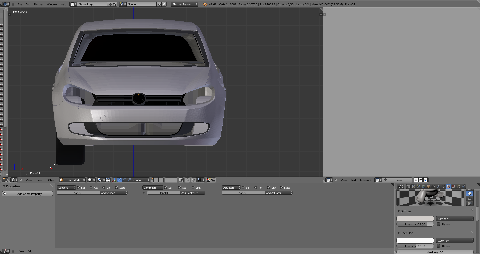Screen dimensions: 480x254
Task: Open the Help menu
Action: [x=63, y=4]
